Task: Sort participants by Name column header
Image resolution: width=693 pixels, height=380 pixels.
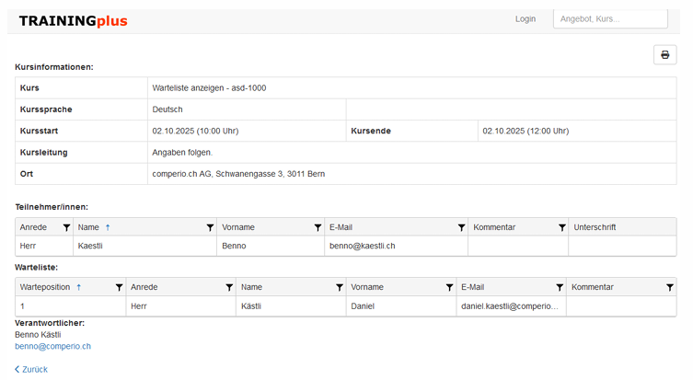Action: [x=88, y=227]
